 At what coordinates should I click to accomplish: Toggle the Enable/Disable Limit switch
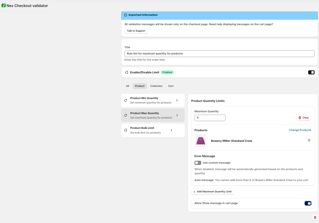pos(311,72)
